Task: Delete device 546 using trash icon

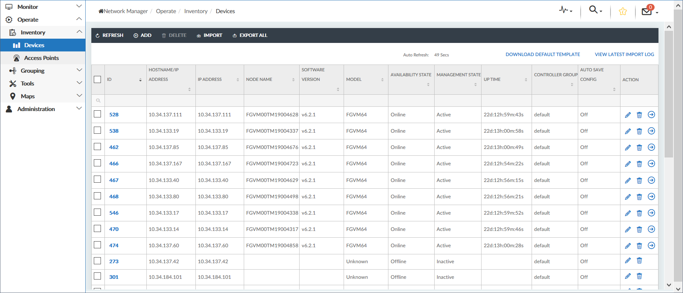Action: (x=639, y=213)
